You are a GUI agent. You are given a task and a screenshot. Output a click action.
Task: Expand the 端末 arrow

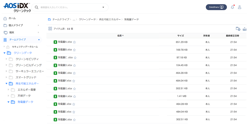(x=38, y=32)
